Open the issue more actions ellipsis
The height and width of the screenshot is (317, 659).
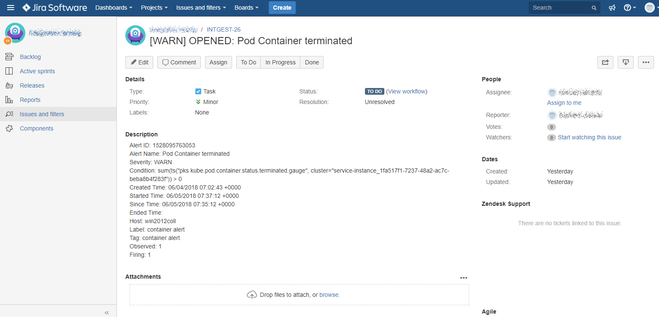point(646,62)
